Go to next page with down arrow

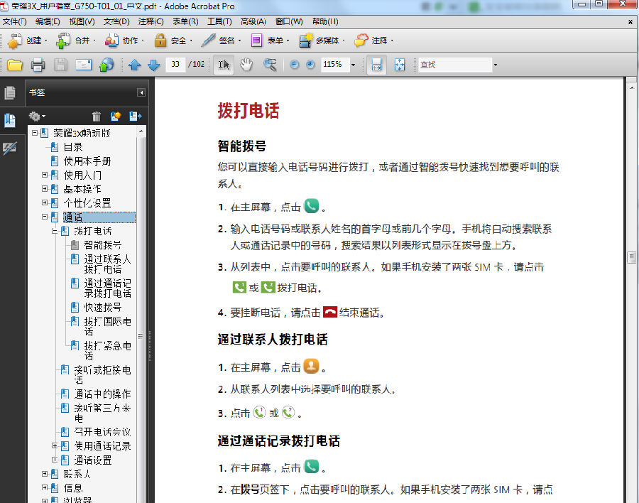(x=153, y=65)
